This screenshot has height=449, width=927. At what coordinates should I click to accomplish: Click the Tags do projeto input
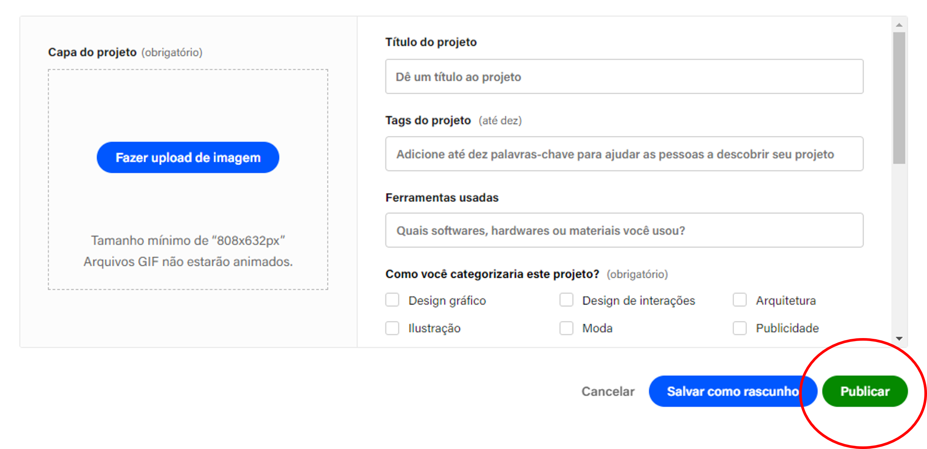point(624,154)
